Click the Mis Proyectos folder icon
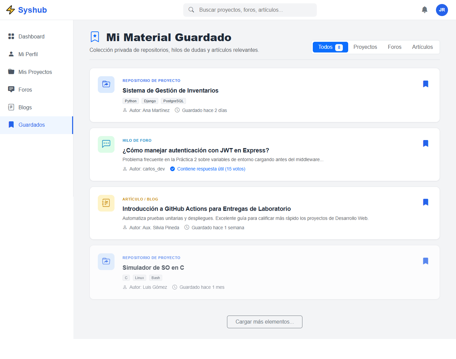The width and height of the screenshot is (456, 359). 11,72
